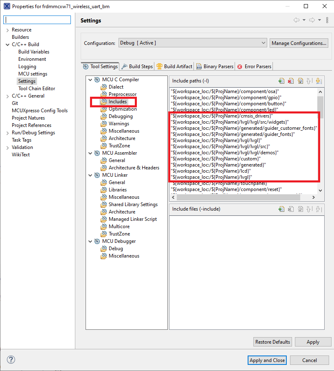The image size is (334, 371).
Task: Select the component/reset include path
Action: click(226, 189)
